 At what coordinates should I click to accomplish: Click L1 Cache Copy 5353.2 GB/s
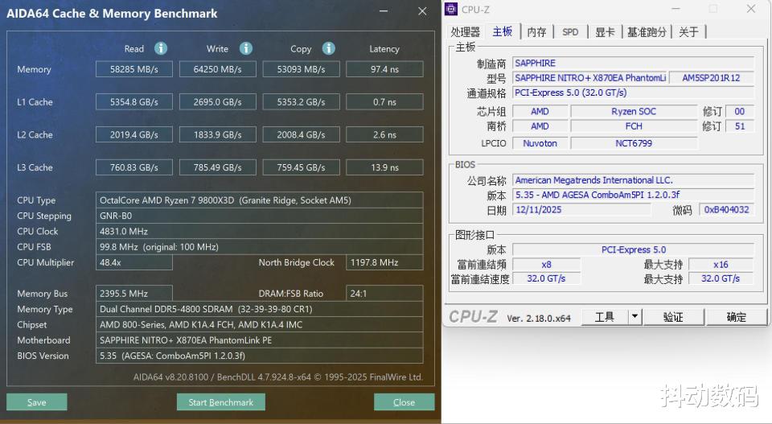coord(301,102)
